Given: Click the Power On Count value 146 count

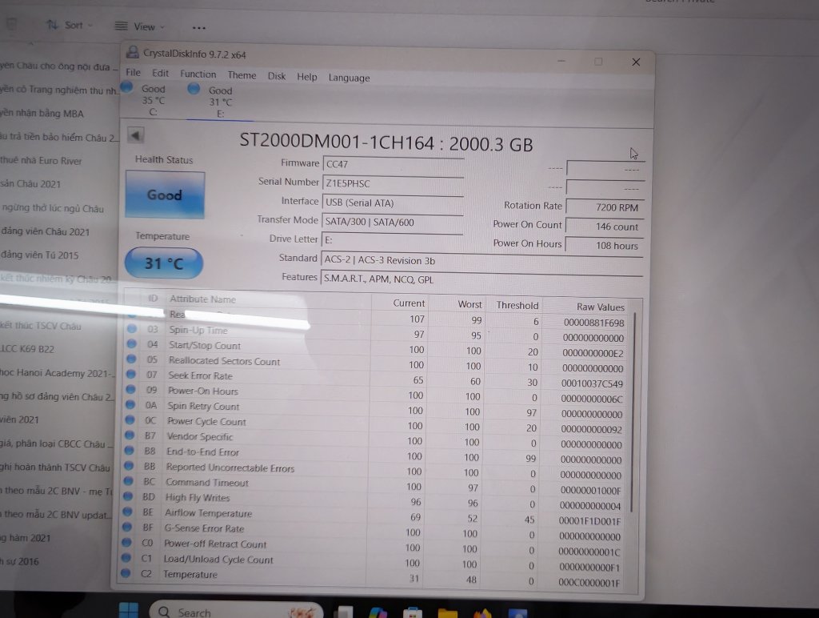Looking at the screenshot, I should click(605, 227).
